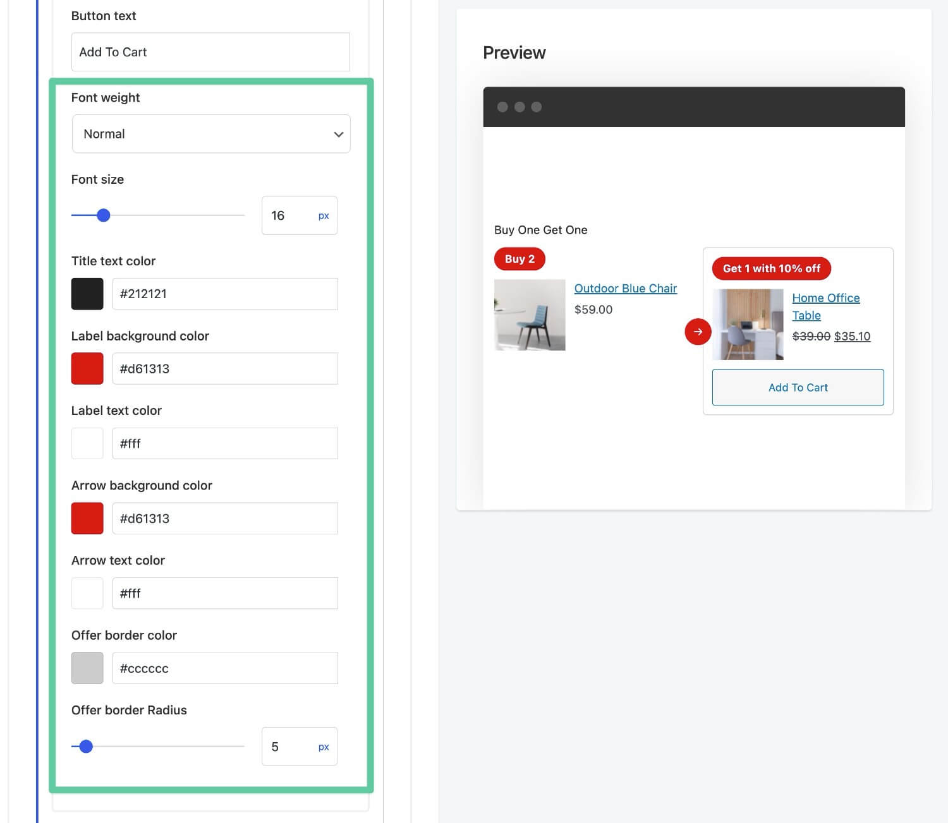Screen dimensions: 948x823
Task: Open the Label background color swatch
Action: pos(87,369)
